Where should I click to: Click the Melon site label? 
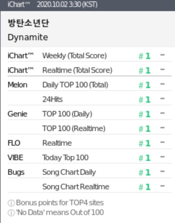(17, 85)
